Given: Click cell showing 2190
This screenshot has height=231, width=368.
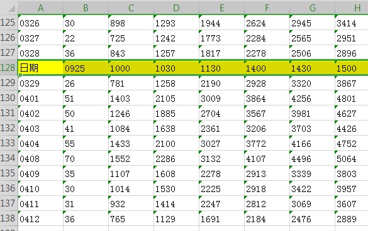Looking at the screenshot, I should pos(222,83).
